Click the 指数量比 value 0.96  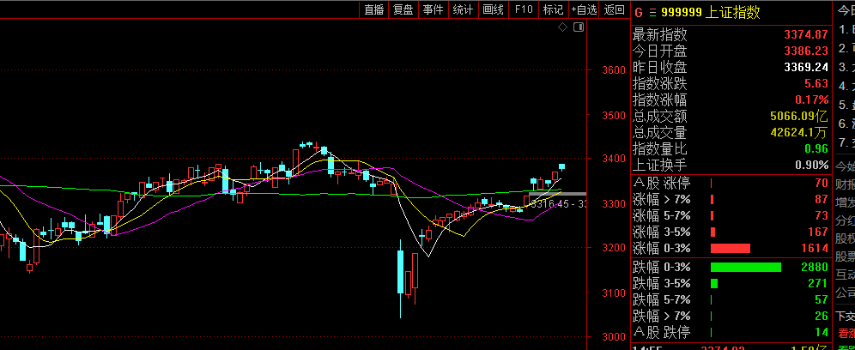pos(816,148)
